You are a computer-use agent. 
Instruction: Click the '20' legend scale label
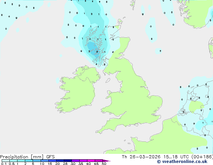tap(57, 164)
